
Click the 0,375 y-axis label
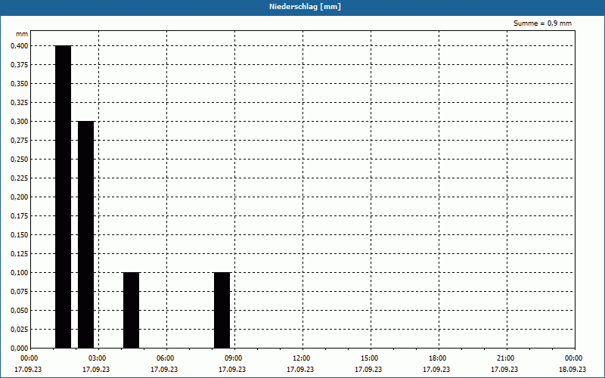[x=20, y=65]
